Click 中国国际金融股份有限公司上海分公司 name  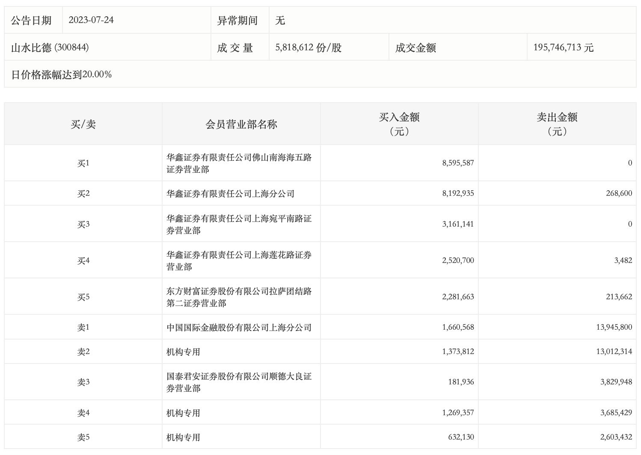tap(239, 328)
